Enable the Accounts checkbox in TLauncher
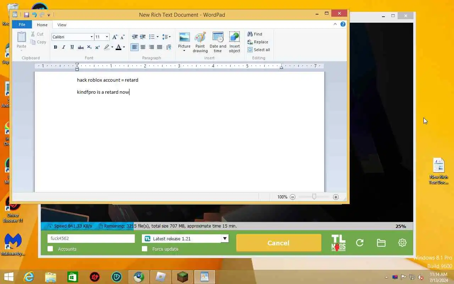 [x=50, y=249]
